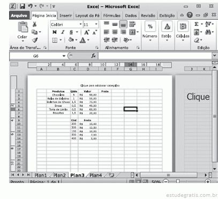The width and height of the screenshot is (218, 199).
Task: Toggle underline S formatting
Action: pyautogui.click(x=71, y=32)
